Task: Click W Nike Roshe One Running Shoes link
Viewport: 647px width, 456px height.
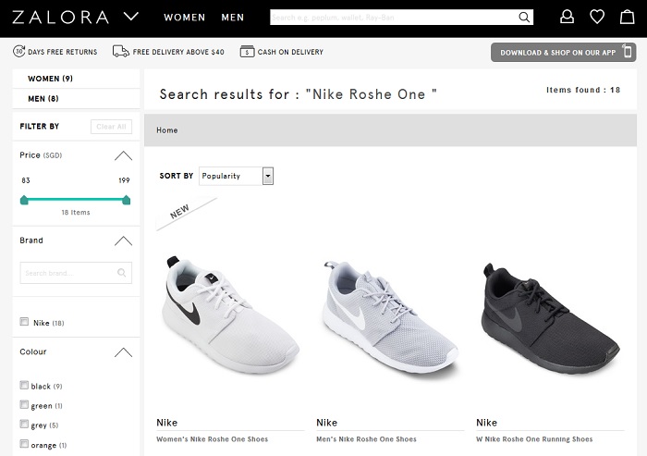Action: [x=534, y=439]
